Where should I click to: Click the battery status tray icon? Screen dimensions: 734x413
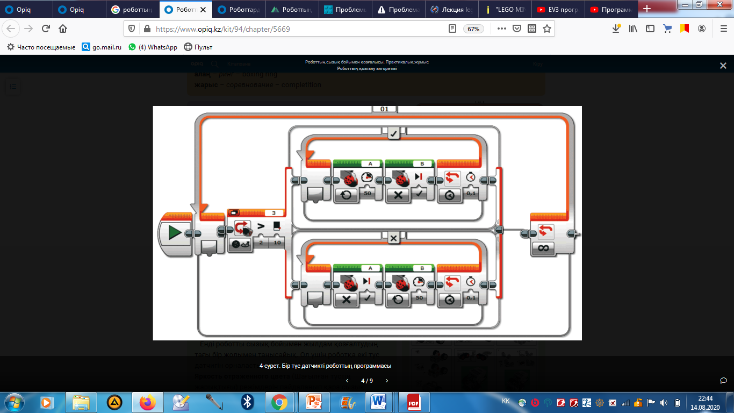(x=677, y=402)
